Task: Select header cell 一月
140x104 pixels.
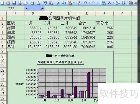Action: tap(33, 23)
